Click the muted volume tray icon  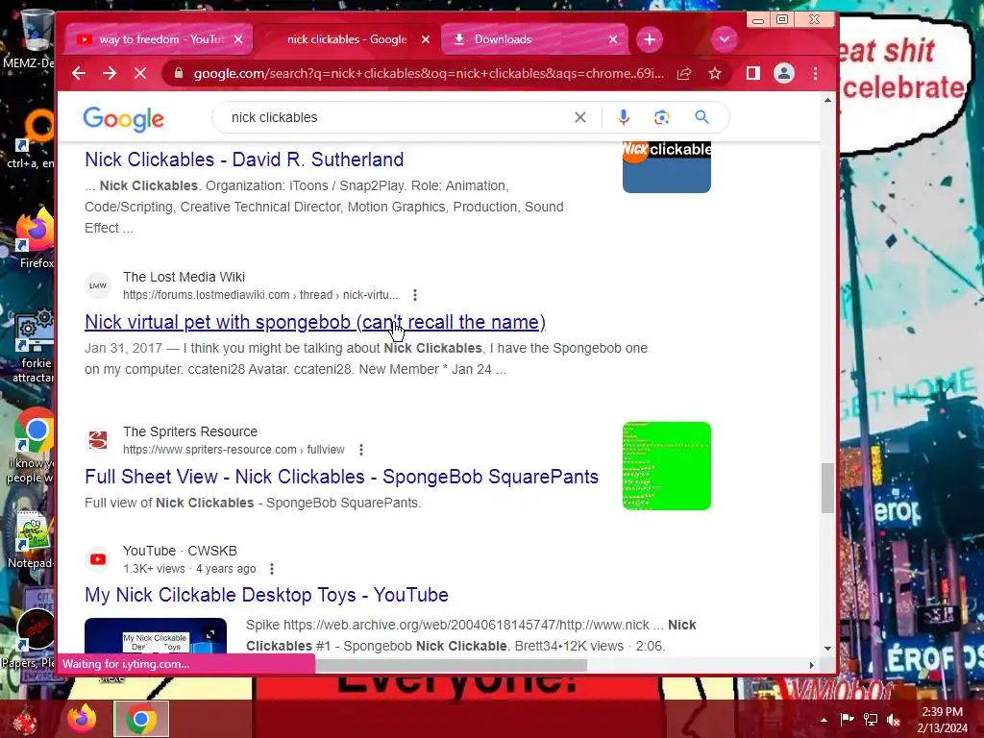coord(894,720)
